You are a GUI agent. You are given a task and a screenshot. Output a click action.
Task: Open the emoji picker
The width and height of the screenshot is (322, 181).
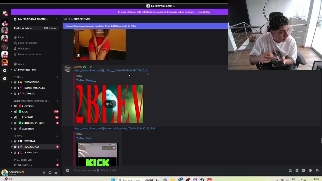point(310,170)
